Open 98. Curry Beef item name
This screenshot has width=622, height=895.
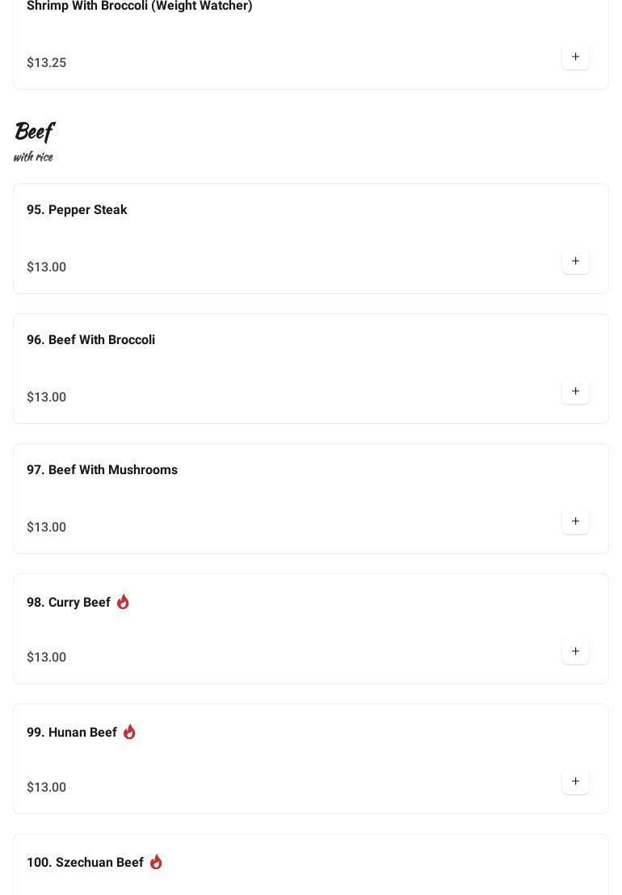coord(69,603)
